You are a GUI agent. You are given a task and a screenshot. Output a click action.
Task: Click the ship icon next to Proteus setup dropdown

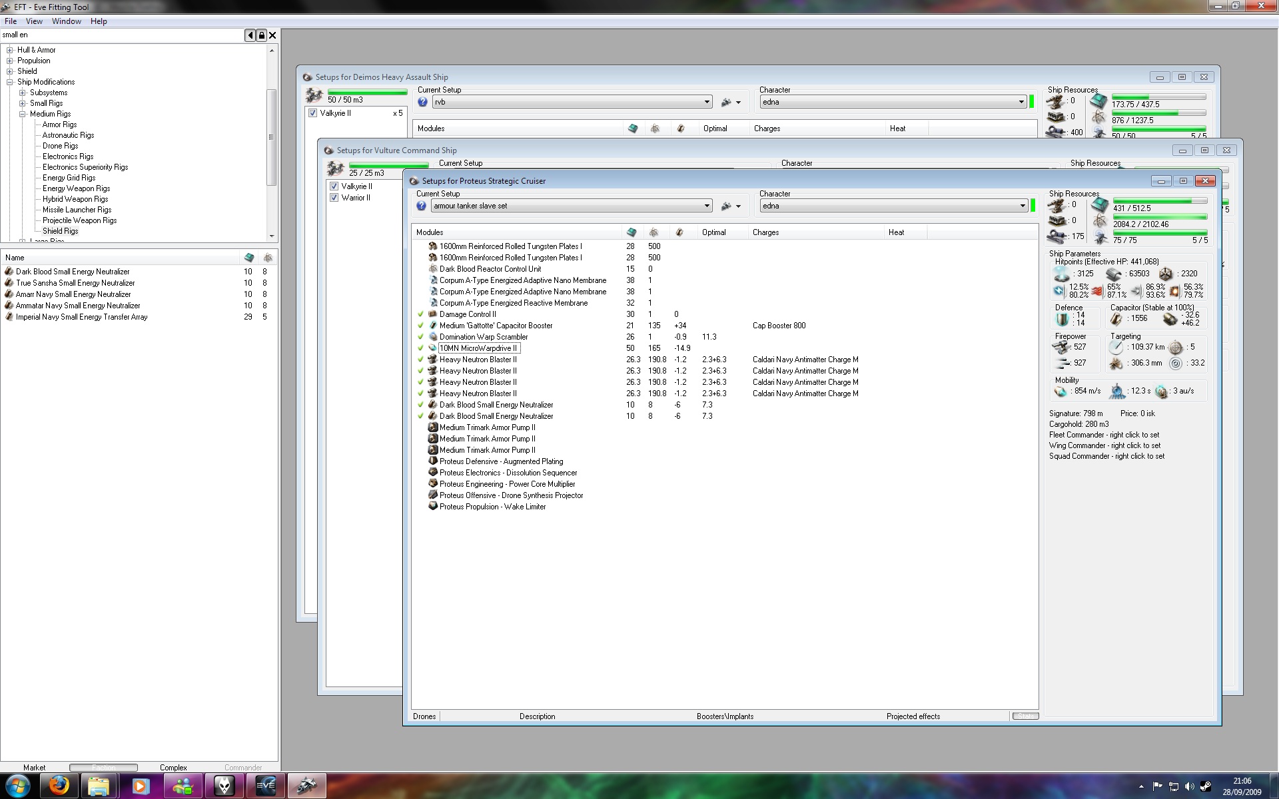point(726,206)
